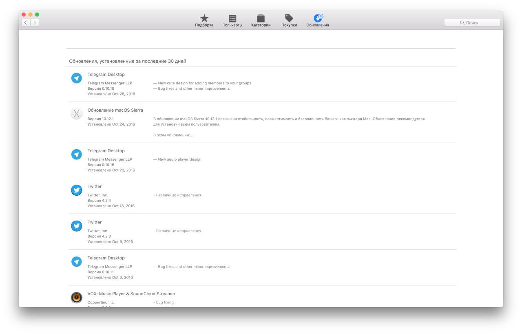
Task: Expand 'В этом обновлении:...' text
Action: tap(173, 135)
